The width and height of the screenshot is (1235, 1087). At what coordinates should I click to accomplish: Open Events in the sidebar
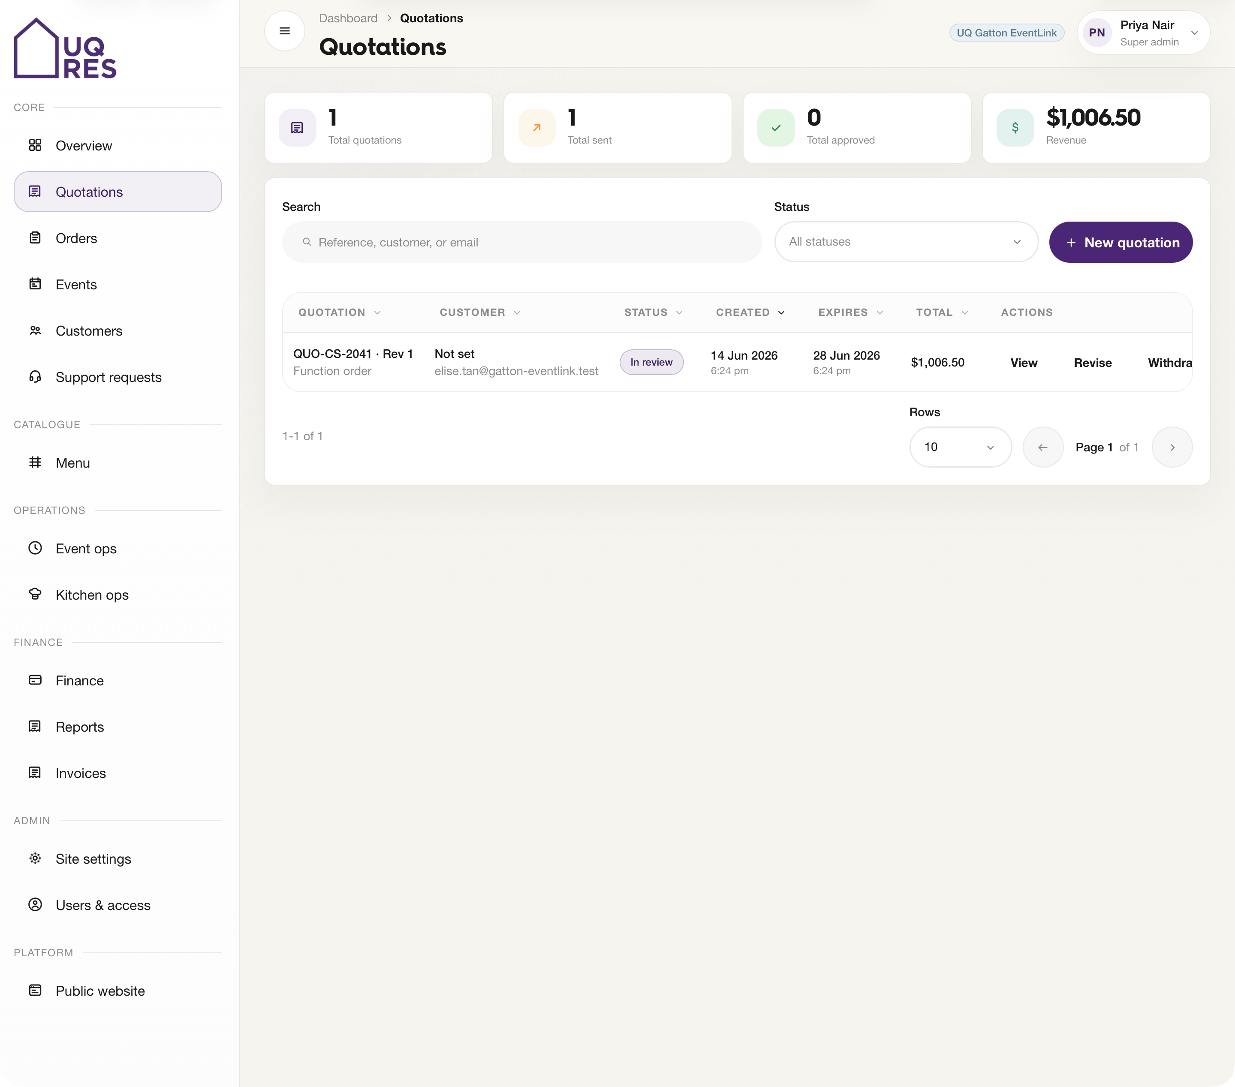point(118,285)
